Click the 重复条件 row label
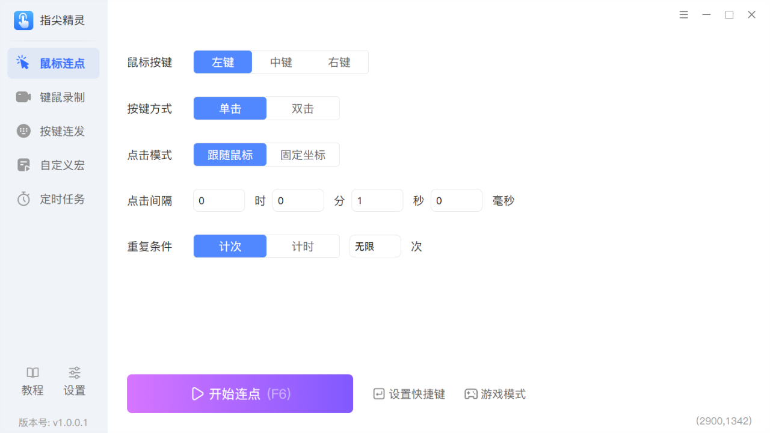This screenshot has height=433, width=770. [x=150, y=247]
